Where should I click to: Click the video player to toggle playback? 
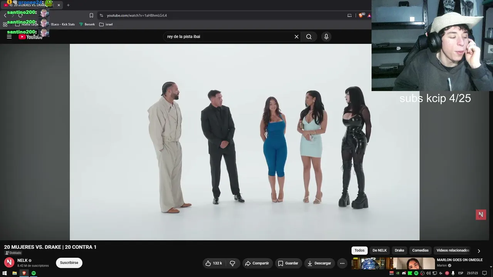244,142
